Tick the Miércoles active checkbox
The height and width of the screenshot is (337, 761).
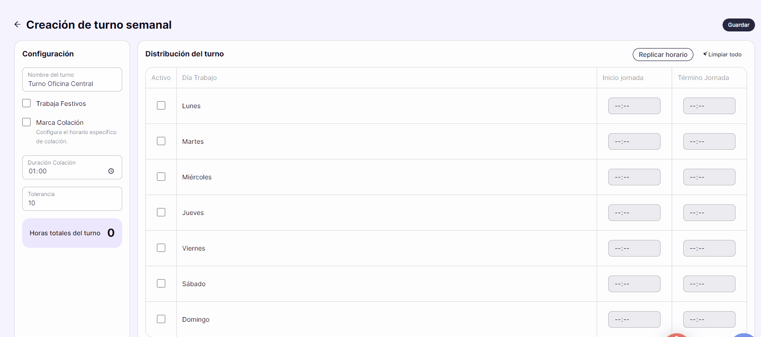(x=161, y=177)
